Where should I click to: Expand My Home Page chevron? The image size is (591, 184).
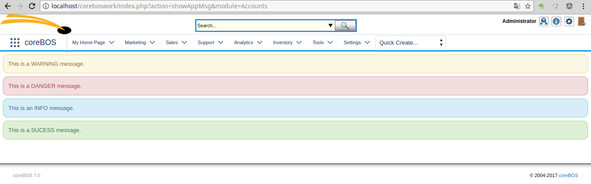(x=112, y=42)
